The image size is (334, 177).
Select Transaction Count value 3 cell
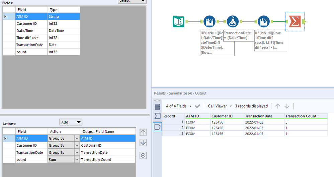(306, 122)
